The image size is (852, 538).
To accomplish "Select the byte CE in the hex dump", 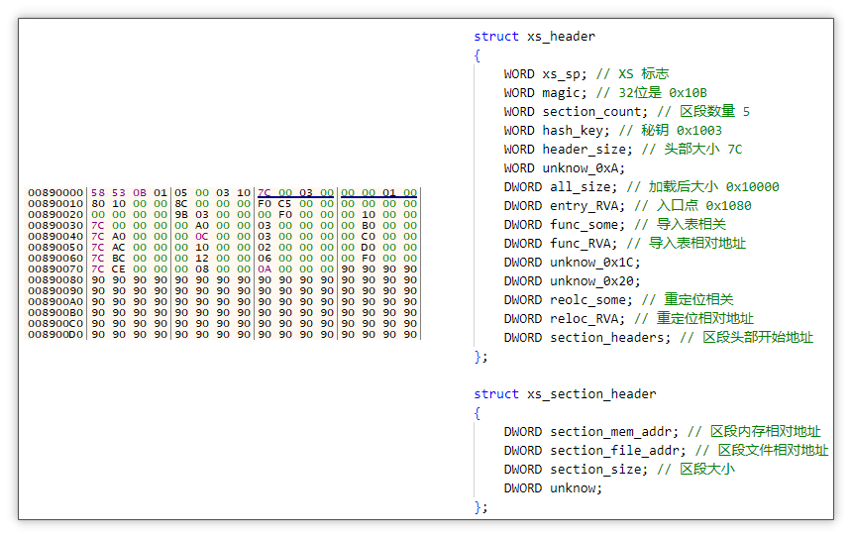I will (119, 269).
